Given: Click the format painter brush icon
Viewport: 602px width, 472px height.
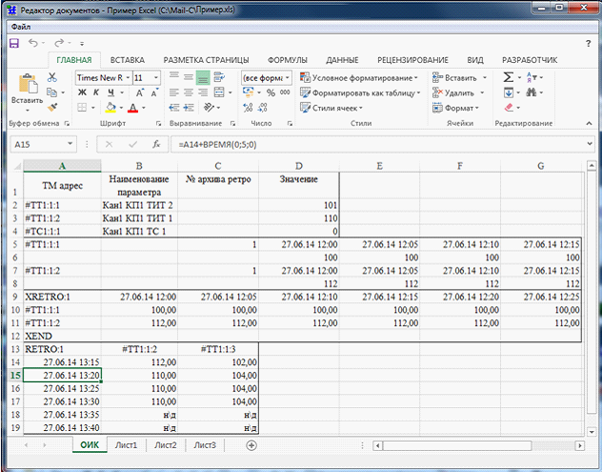Looking at the screenshot, I should pos(50,108).
